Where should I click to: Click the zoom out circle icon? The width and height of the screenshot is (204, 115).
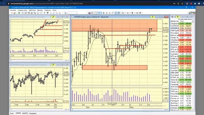(x=110, y=13)
